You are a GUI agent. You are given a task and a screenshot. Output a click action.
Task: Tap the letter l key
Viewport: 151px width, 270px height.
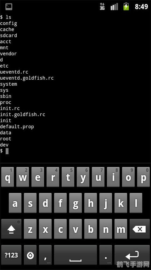[136, 203]
